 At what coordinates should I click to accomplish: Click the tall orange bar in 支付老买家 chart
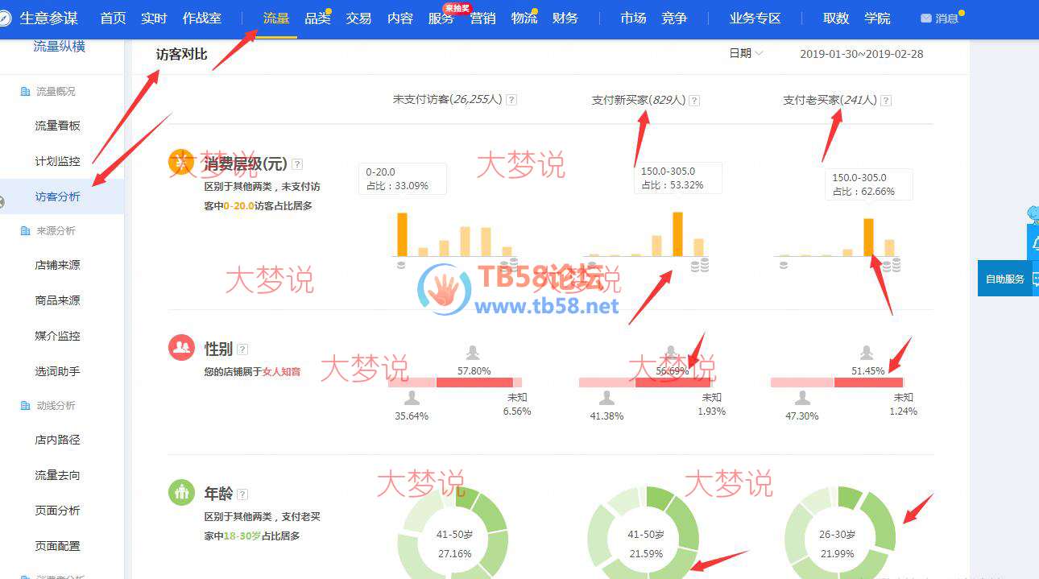click(x=868, y=238)
